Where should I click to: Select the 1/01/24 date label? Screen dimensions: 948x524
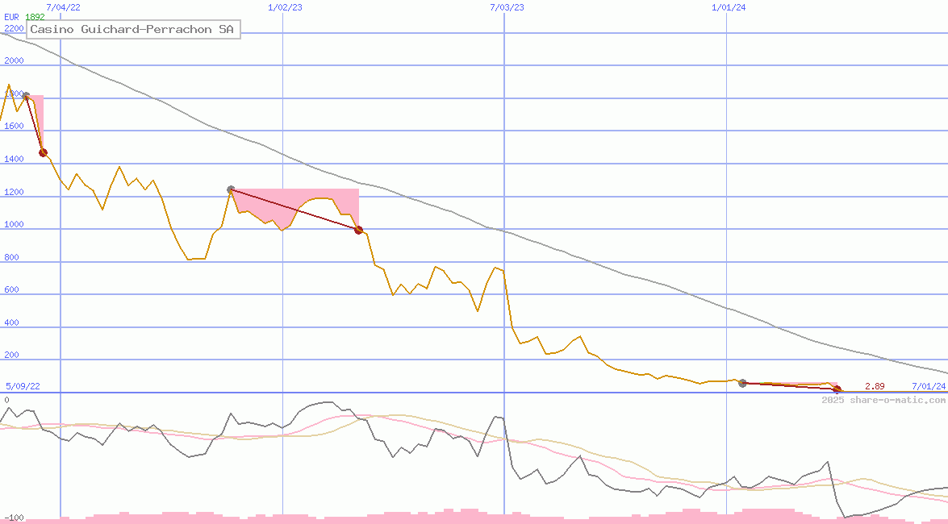[729, 7]
